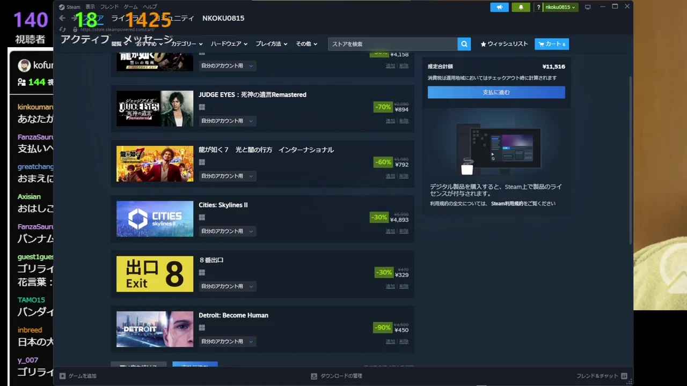Click 追加 (add) for Cities: Skylines II
This screenshot has height=386, width=687.
point(390,232)
